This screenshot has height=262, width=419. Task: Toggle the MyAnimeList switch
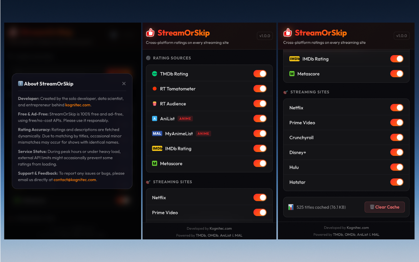tap(260, 133)
